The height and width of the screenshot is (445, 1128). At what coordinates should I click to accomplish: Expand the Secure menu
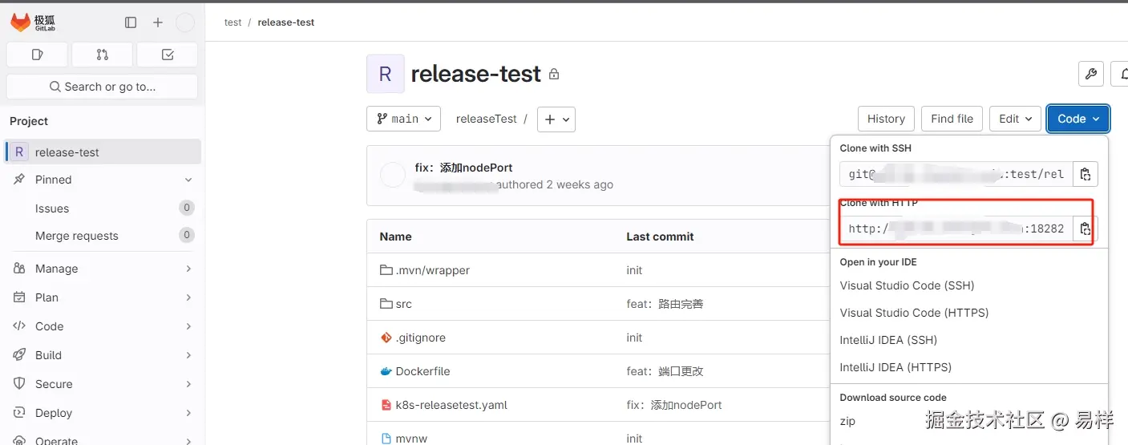pos(103,384)
